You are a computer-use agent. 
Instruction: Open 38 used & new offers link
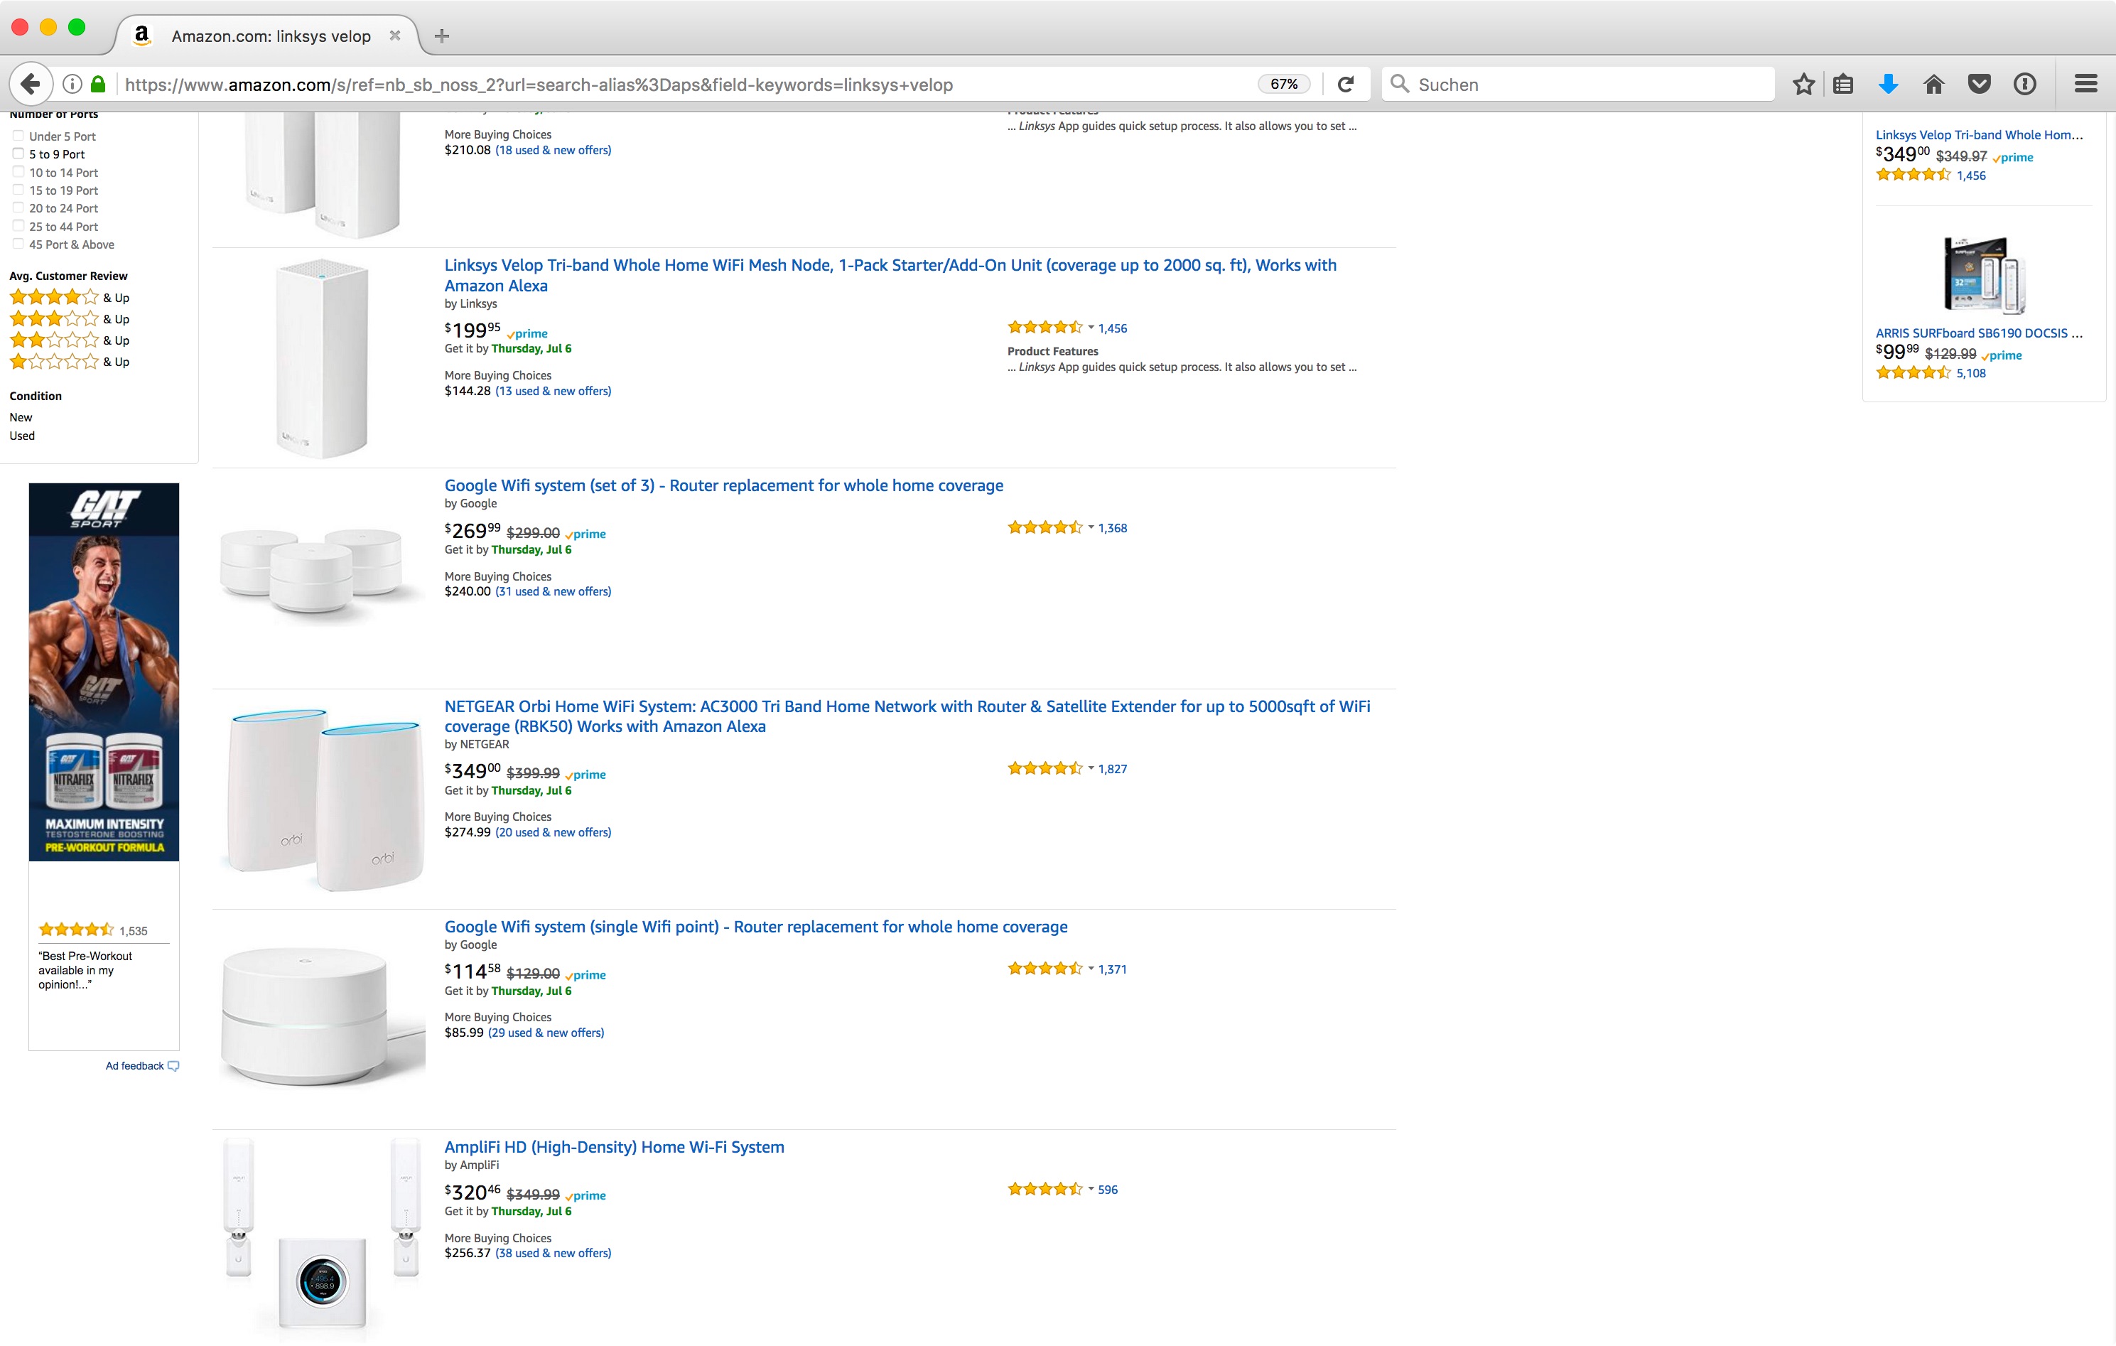click(x=554, y=1254)
